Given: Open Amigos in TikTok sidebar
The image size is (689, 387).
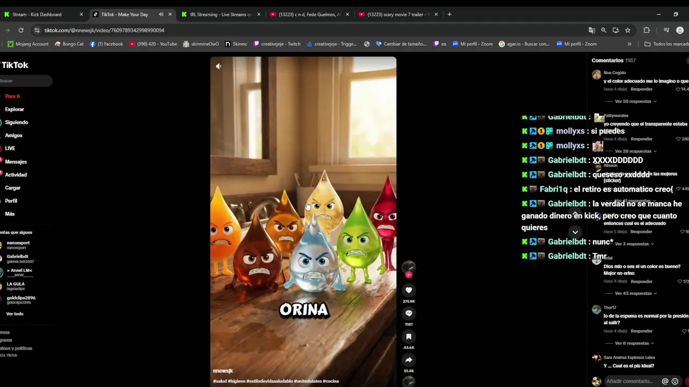Looking at the screenshot, I should click(13, 135).
